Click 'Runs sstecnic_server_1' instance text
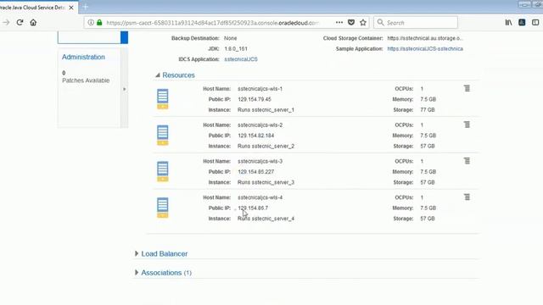This screenshot has height=305, width=543. click(266, 110)
